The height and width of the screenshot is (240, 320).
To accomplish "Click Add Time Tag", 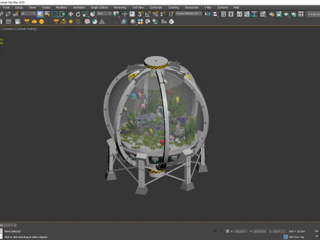I will 296,237.
